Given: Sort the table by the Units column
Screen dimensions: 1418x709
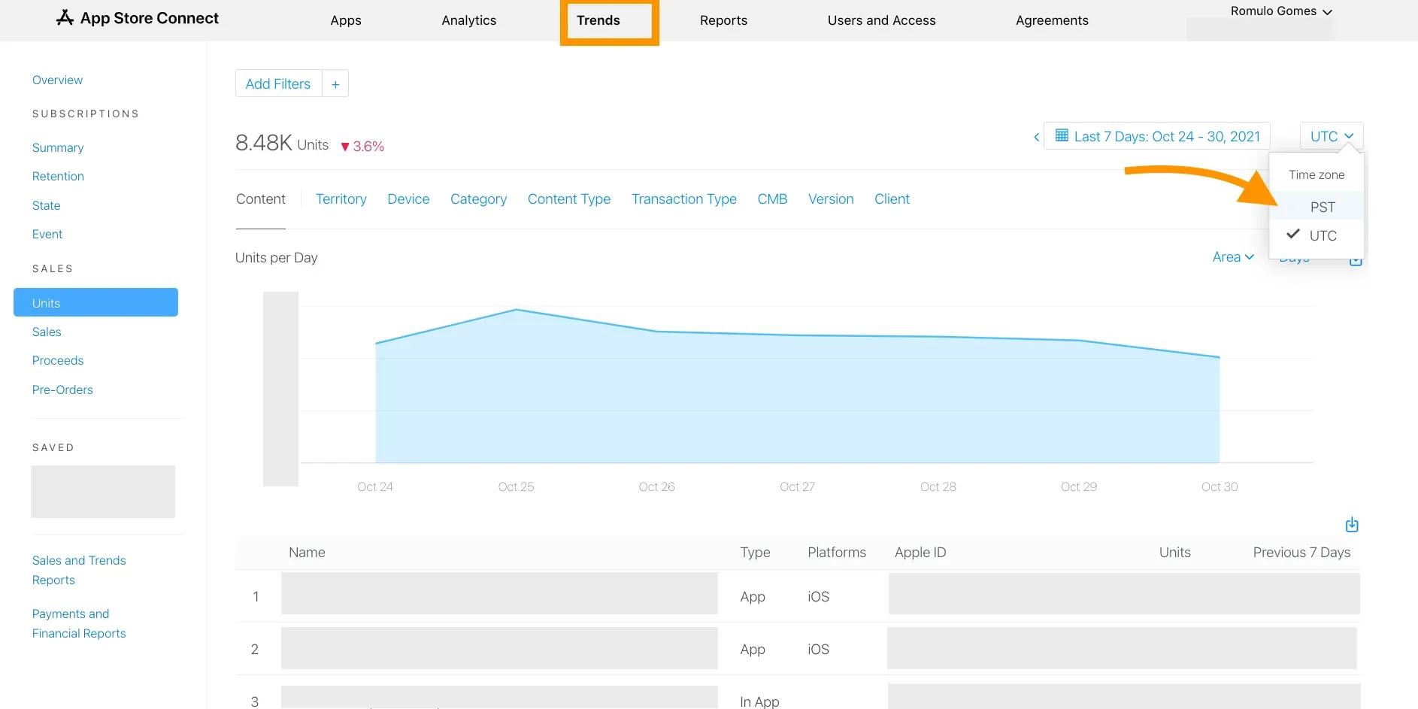Looking at the screenshot, I should point(1174,553).
